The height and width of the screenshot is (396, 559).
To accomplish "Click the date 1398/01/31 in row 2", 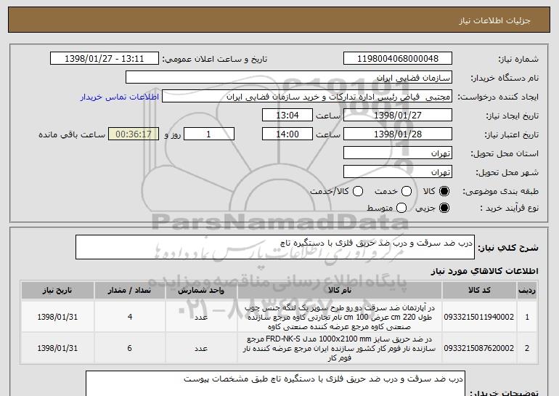I will click(57, 348).
